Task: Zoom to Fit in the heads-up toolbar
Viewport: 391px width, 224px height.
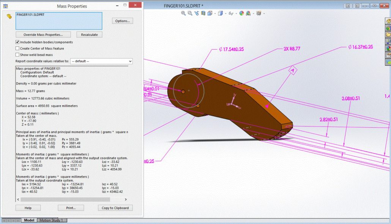Action: [183, 13]
